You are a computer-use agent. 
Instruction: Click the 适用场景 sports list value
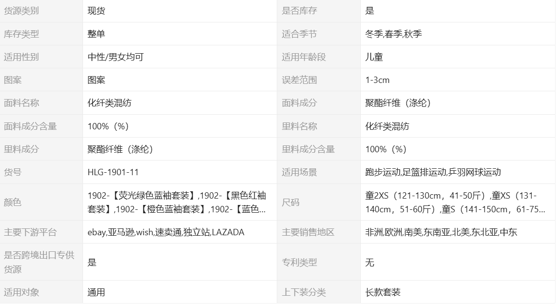[x=433, y=172]
